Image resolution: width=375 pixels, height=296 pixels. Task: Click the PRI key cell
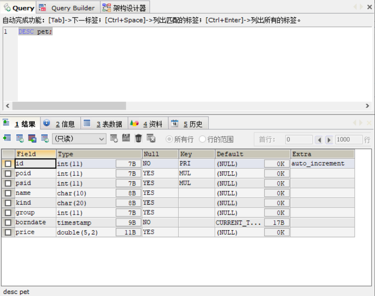[197, 164]
